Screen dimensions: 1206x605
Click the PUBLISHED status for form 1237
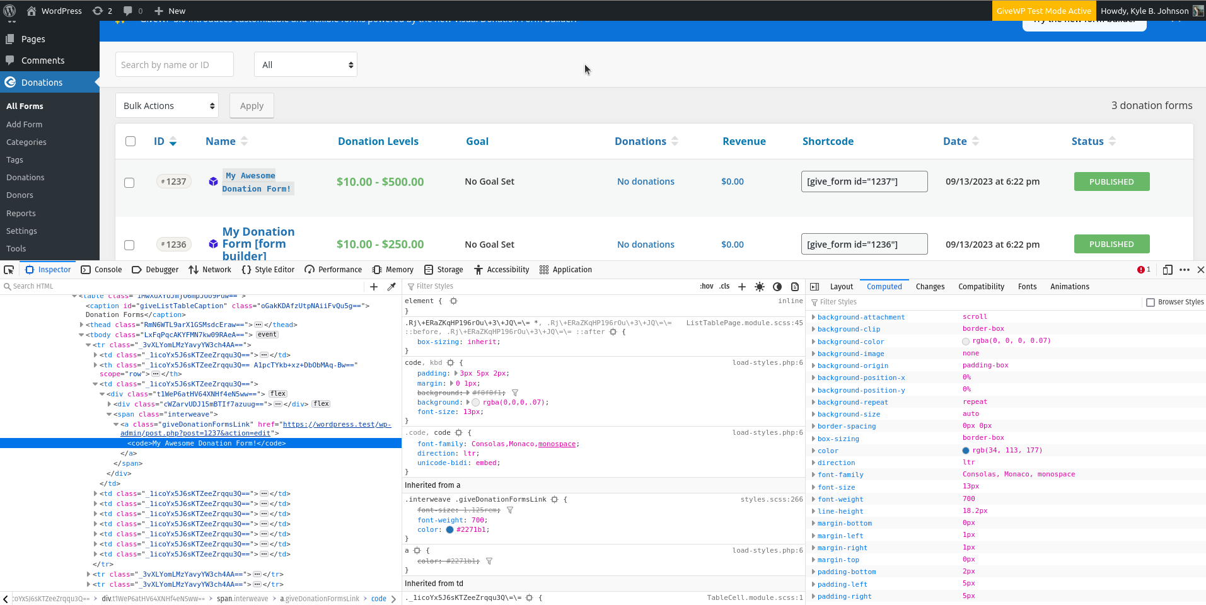point(1111,181)
